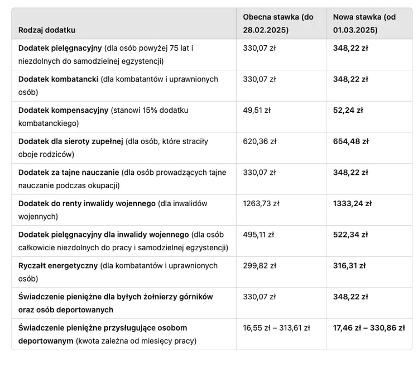Select the new rate range 17,46 zł – 330,86 zł
The height and width of the screenshot is (367, 418).
369,328
